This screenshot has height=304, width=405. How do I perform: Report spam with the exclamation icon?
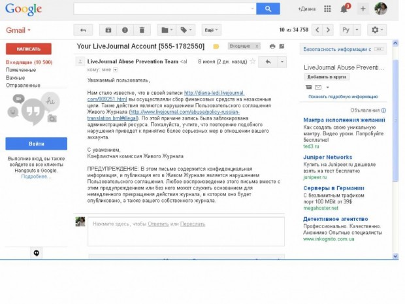click(124, 30)
